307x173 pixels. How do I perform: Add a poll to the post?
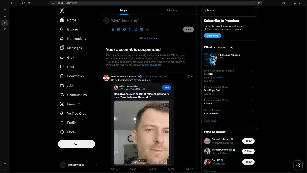click(x=130, y=29)
